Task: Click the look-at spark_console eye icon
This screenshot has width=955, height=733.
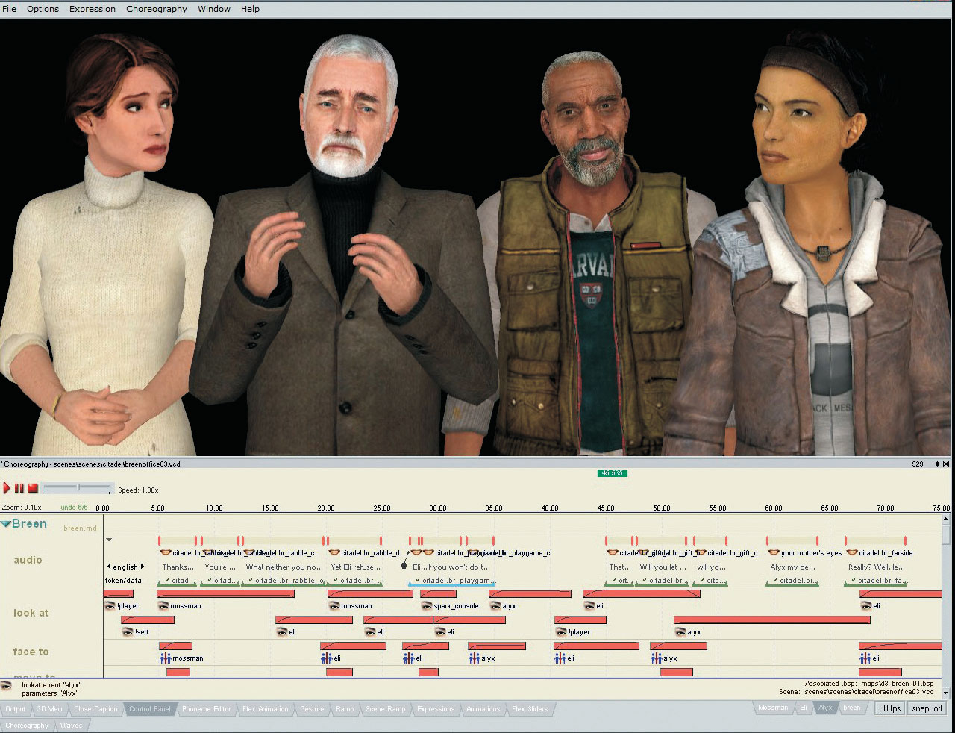Action: (427, 606)
